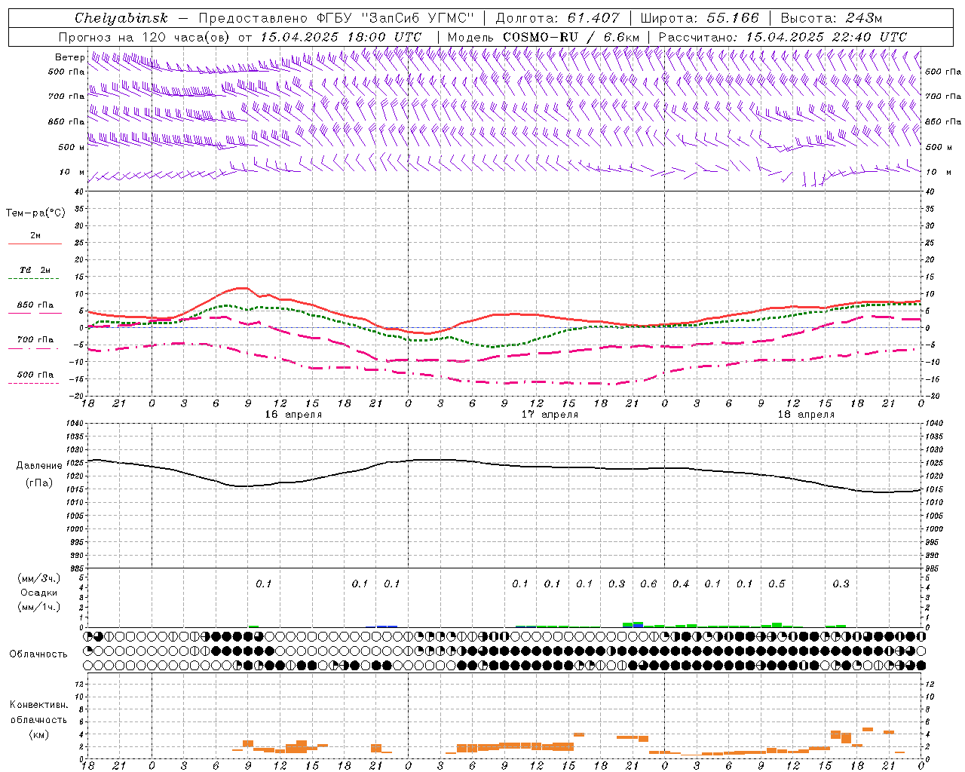
Task: Select the 'Широта: 55.166' header text
Action: (x=699, y=18)
